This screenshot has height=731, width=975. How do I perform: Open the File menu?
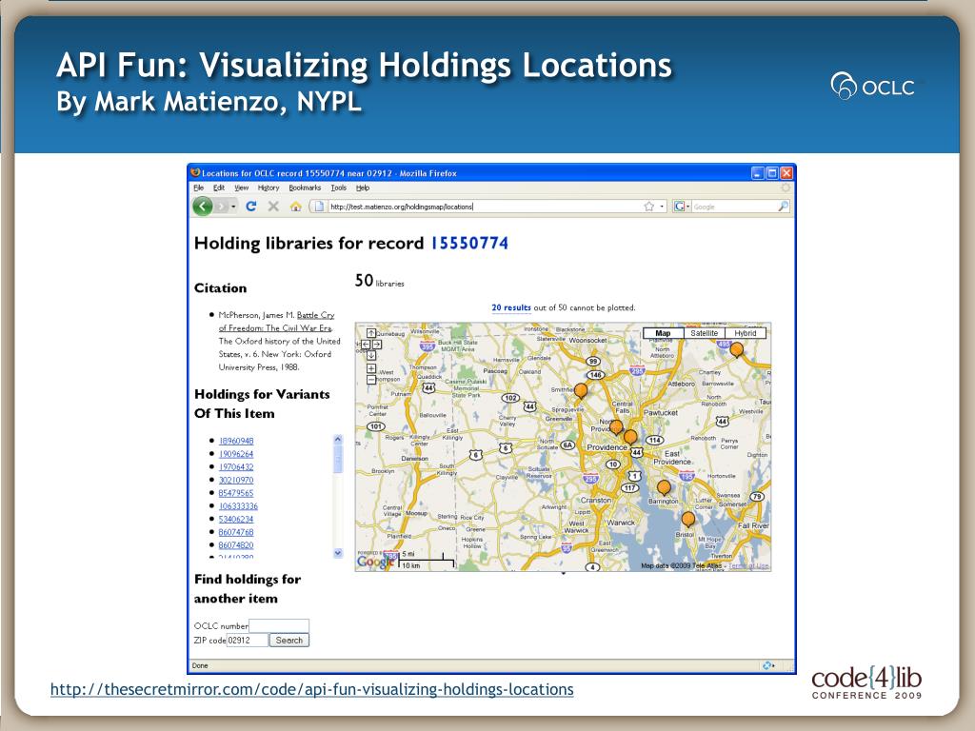[x=198, y=188]
